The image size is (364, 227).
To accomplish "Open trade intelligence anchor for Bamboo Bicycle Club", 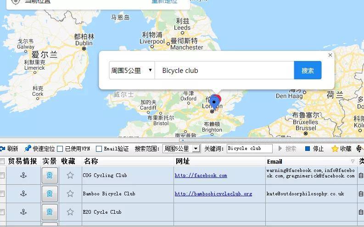I will 23,194.
